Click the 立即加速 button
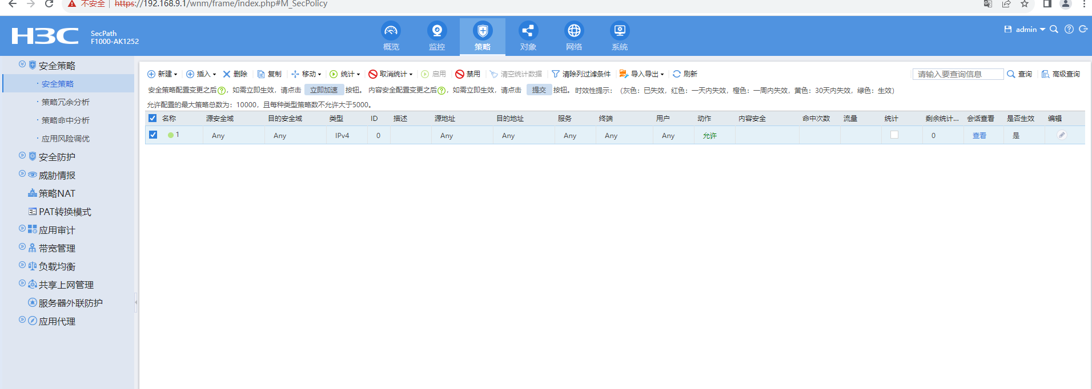This screenshot has height=389, width=1092. tap(323, 90)
